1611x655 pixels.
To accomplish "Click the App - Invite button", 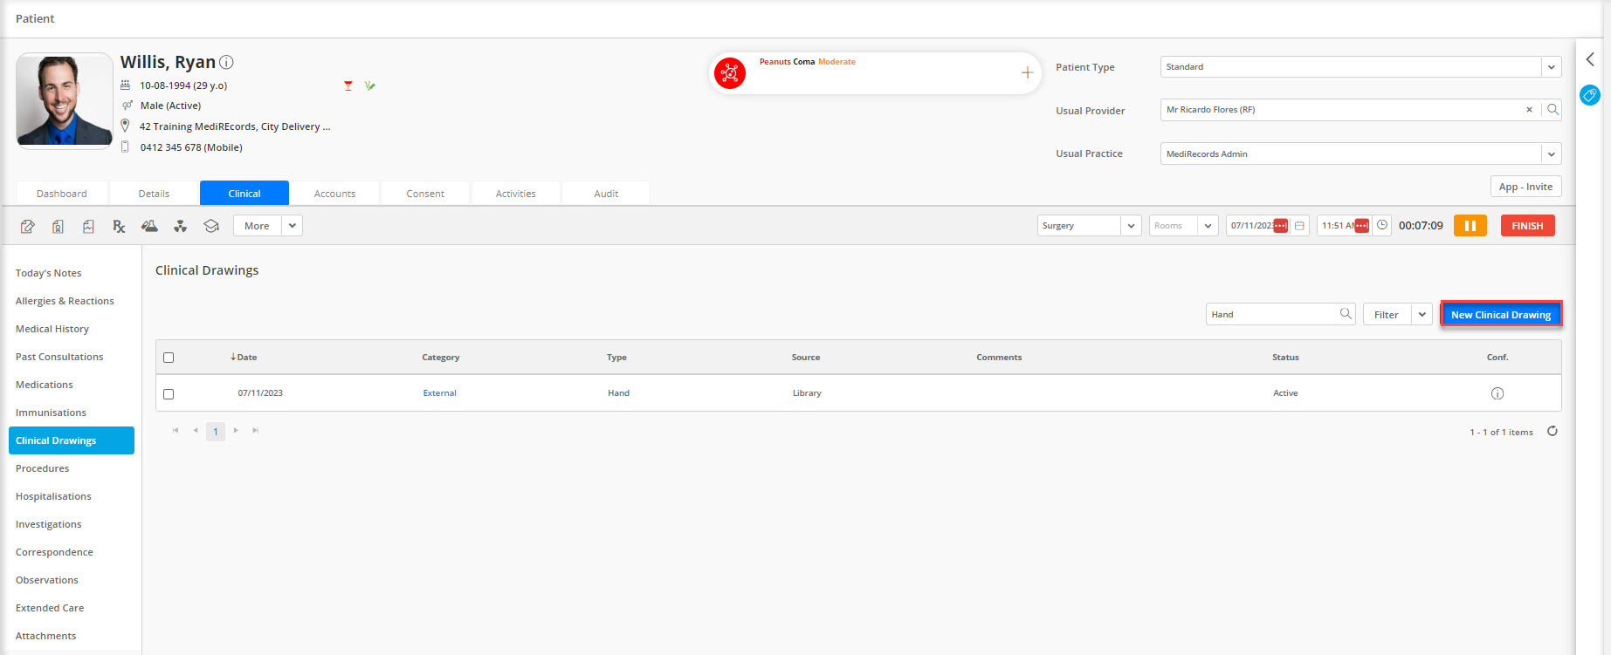I will coord(1525,187).
